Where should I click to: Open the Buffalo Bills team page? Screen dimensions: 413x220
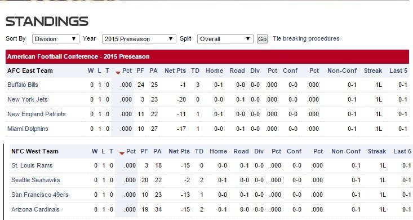pyautogui.click(x=23, y=85)
